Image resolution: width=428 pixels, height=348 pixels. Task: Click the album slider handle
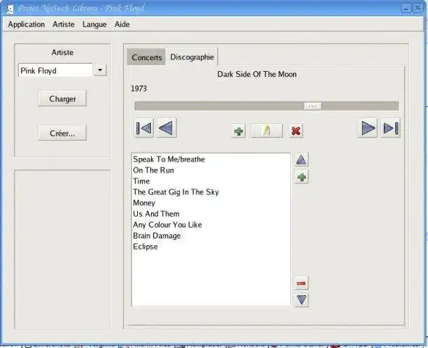pos(313,106)
